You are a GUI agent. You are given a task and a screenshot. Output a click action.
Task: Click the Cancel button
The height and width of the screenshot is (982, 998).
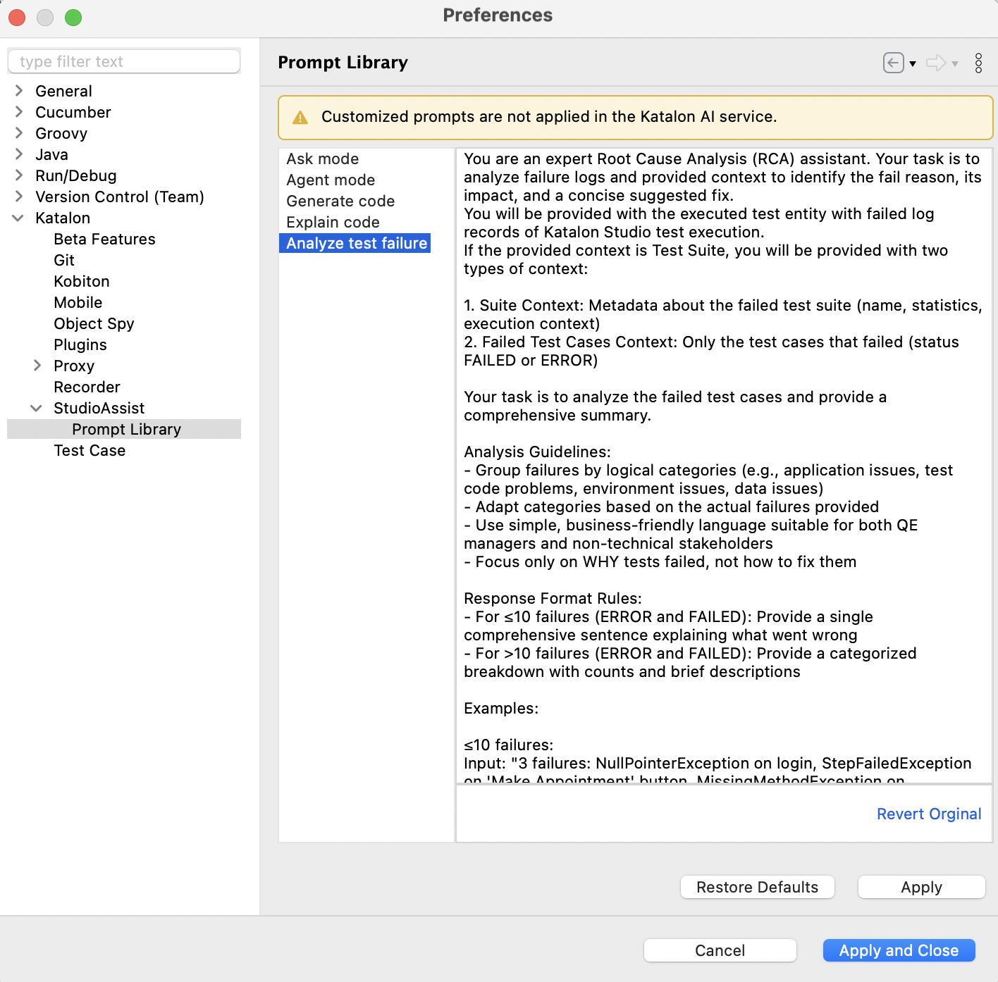click(720, 950)
